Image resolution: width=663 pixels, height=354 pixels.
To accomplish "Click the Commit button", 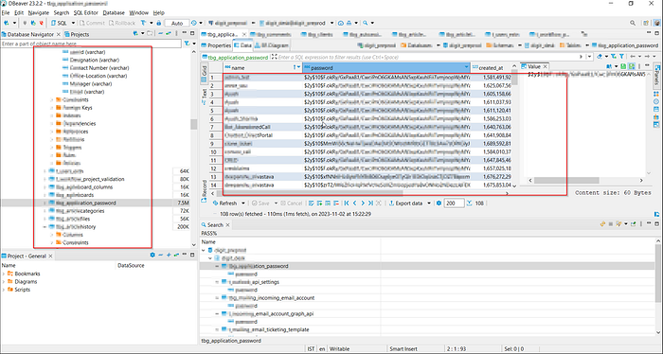I will pyautogui.click(x=91, y=23).
